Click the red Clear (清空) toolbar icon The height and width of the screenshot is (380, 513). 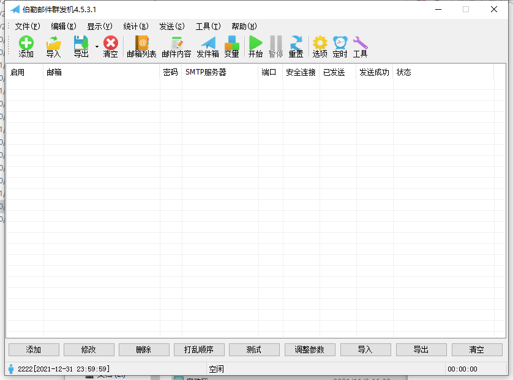111,46
